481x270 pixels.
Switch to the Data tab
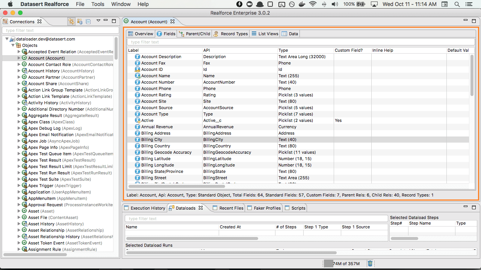pos(290,34)
